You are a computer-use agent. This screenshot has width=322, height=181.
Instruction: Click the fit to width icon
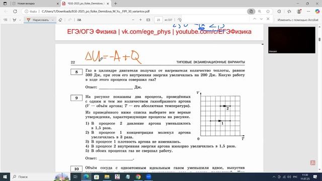click(148, 20)
